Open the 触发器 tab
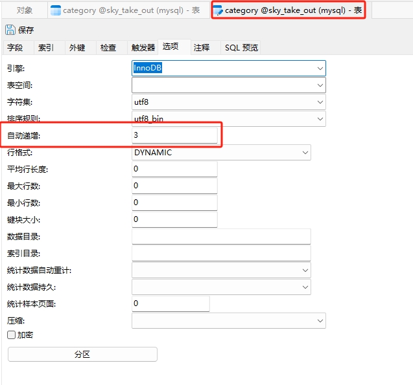The image size is (413, 385). (x=143, y=48)
